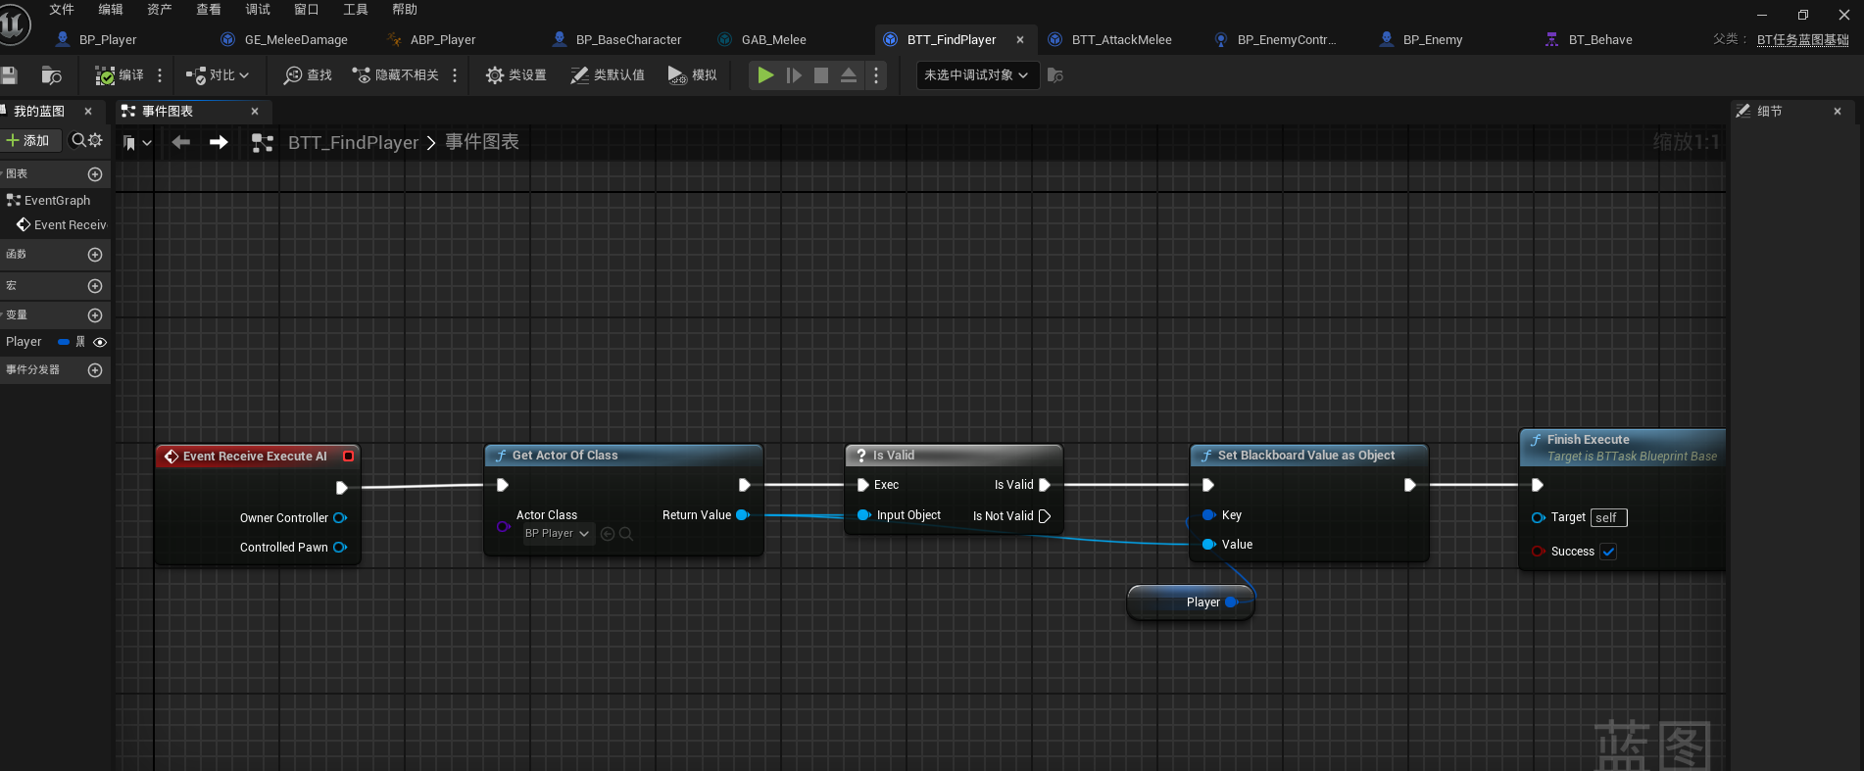Browse to Actor Class asset
This screenshot has width=1864, height=771.
point(626,534)
